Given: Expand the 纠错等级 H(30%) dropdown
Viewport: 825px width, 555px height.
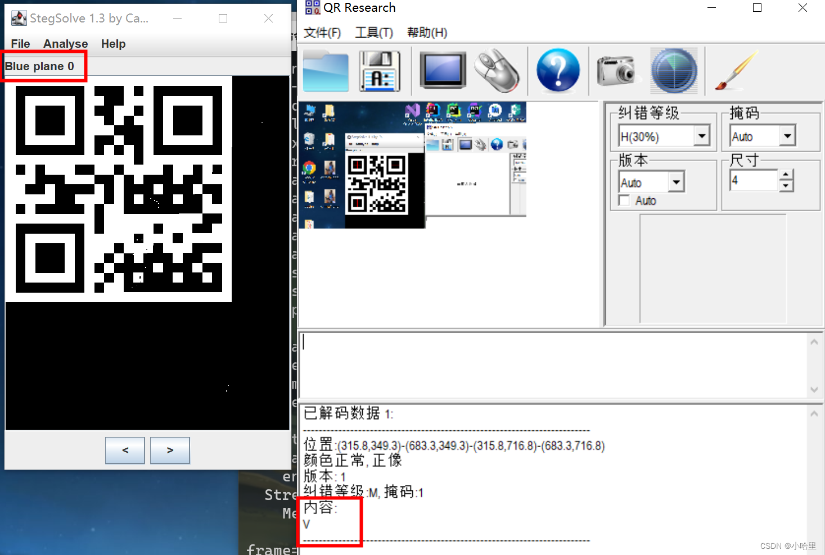Looking at the screenshot, I should point(702,136).
